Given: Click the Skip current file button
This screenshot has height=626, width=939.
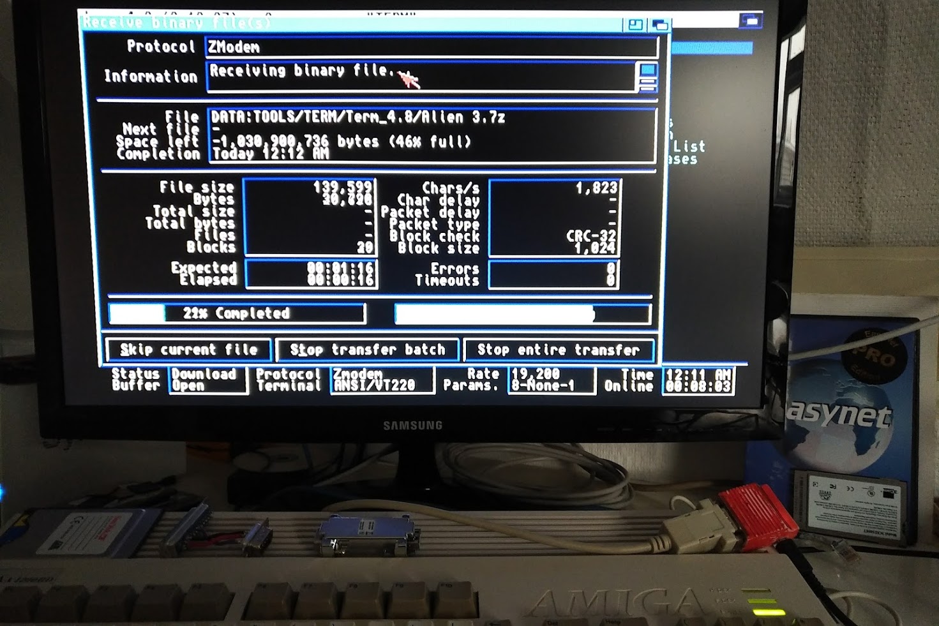Looking at the screenshot, I should 188,350.
